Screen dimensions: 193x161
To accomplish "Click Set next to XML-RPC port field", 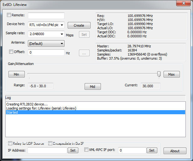I will (152, 150).
